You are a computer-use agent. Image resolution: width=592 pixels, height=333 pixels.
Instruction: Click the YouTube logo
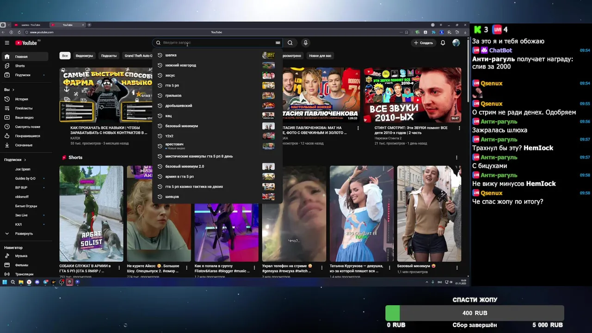coord(26,43)
